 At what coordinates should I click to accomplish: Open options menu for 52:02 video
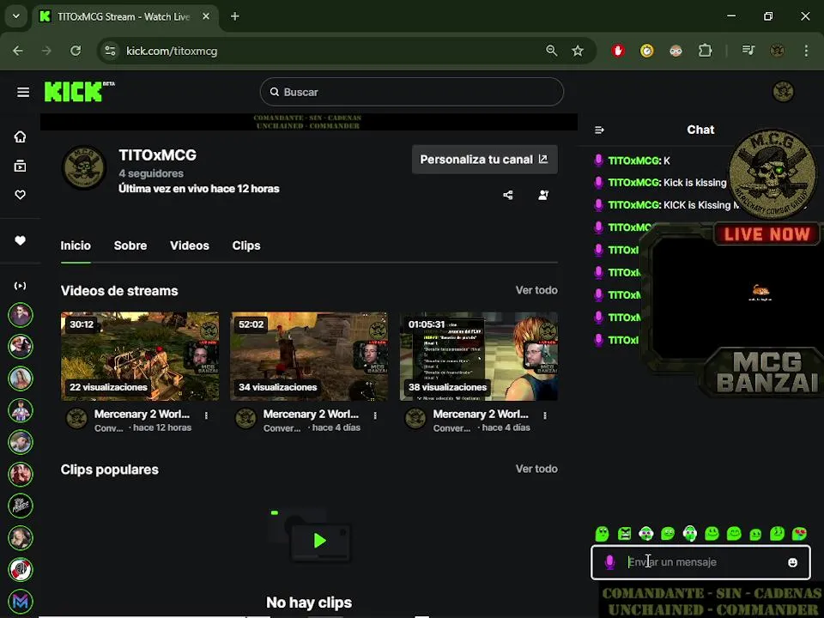pyautogui.click(x=375, y=415)
